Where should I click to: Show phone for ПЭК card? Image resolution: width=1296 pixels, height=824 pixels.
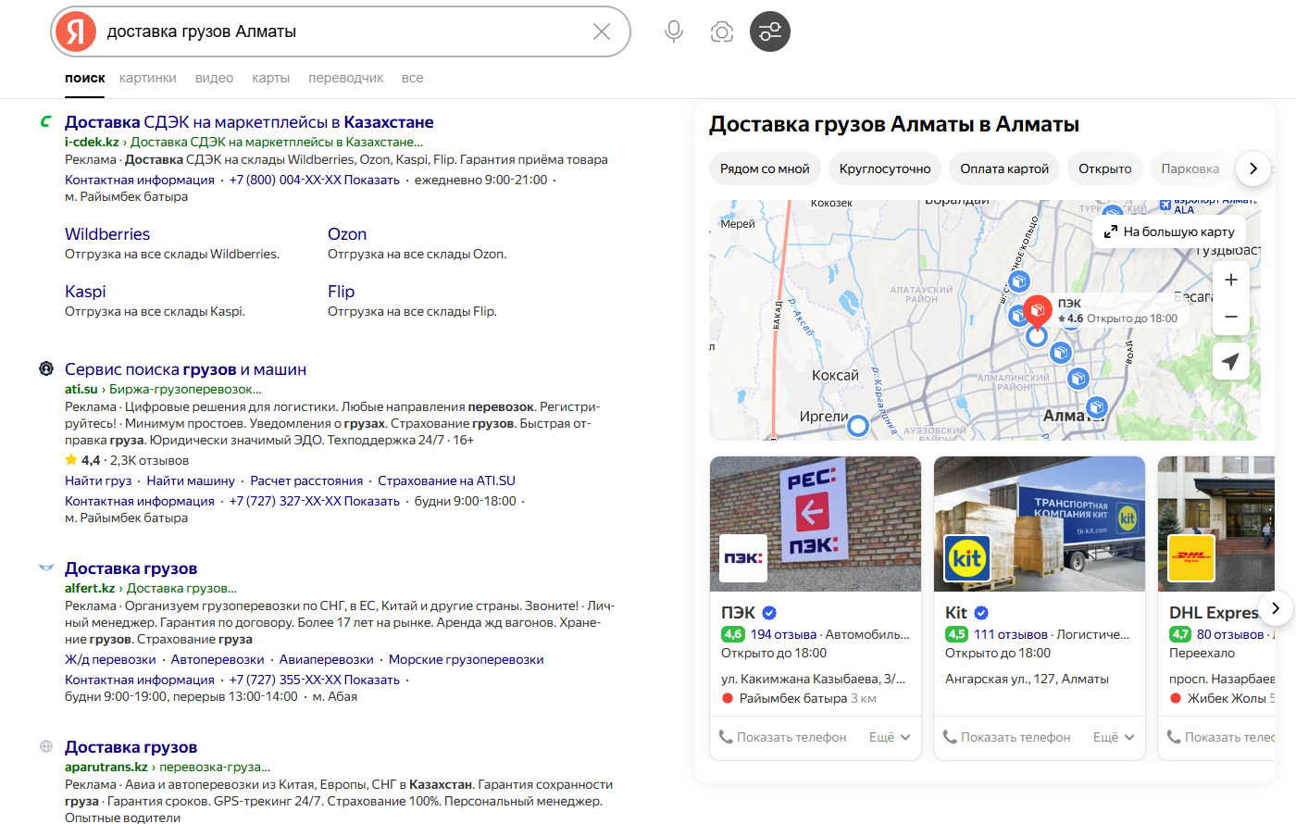[x=783, y=737]
